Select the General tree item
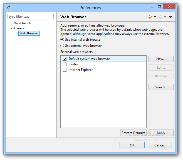 pyautogui.click(x=20, y=28)
